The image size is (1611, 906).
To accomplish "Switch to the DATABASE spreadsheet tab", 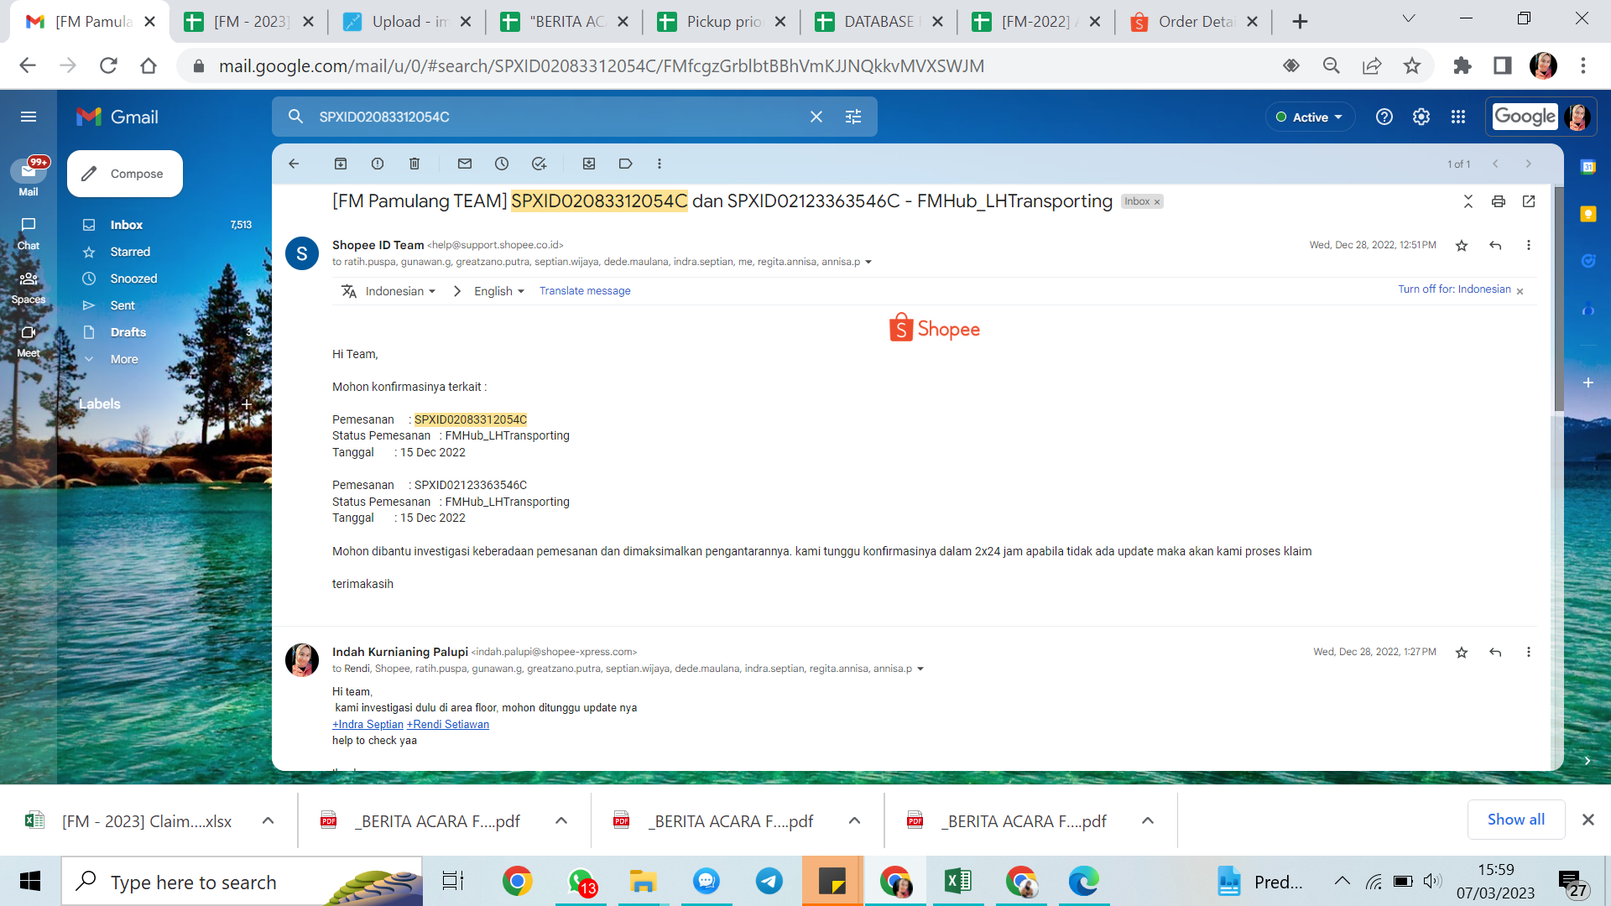I will coord(878,22).
